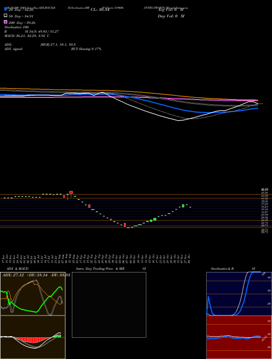
Task: Click the magenta 200 Day EMA legend swatch
Action: click(5, 22)
